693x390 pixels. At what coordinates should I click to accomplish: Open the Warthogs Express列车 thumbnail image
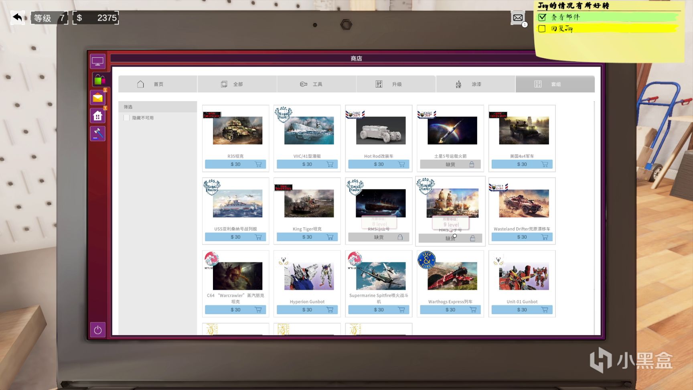click(x=452, y=276)
